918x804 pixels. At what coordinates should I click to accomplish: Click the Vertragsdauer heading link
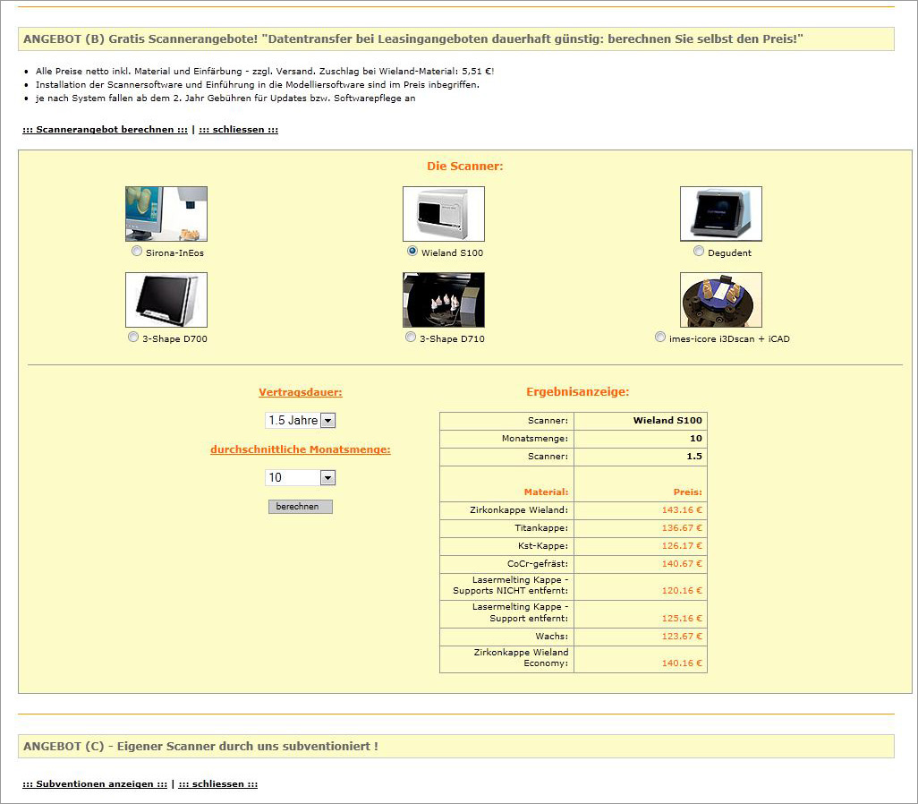[301, 392]
